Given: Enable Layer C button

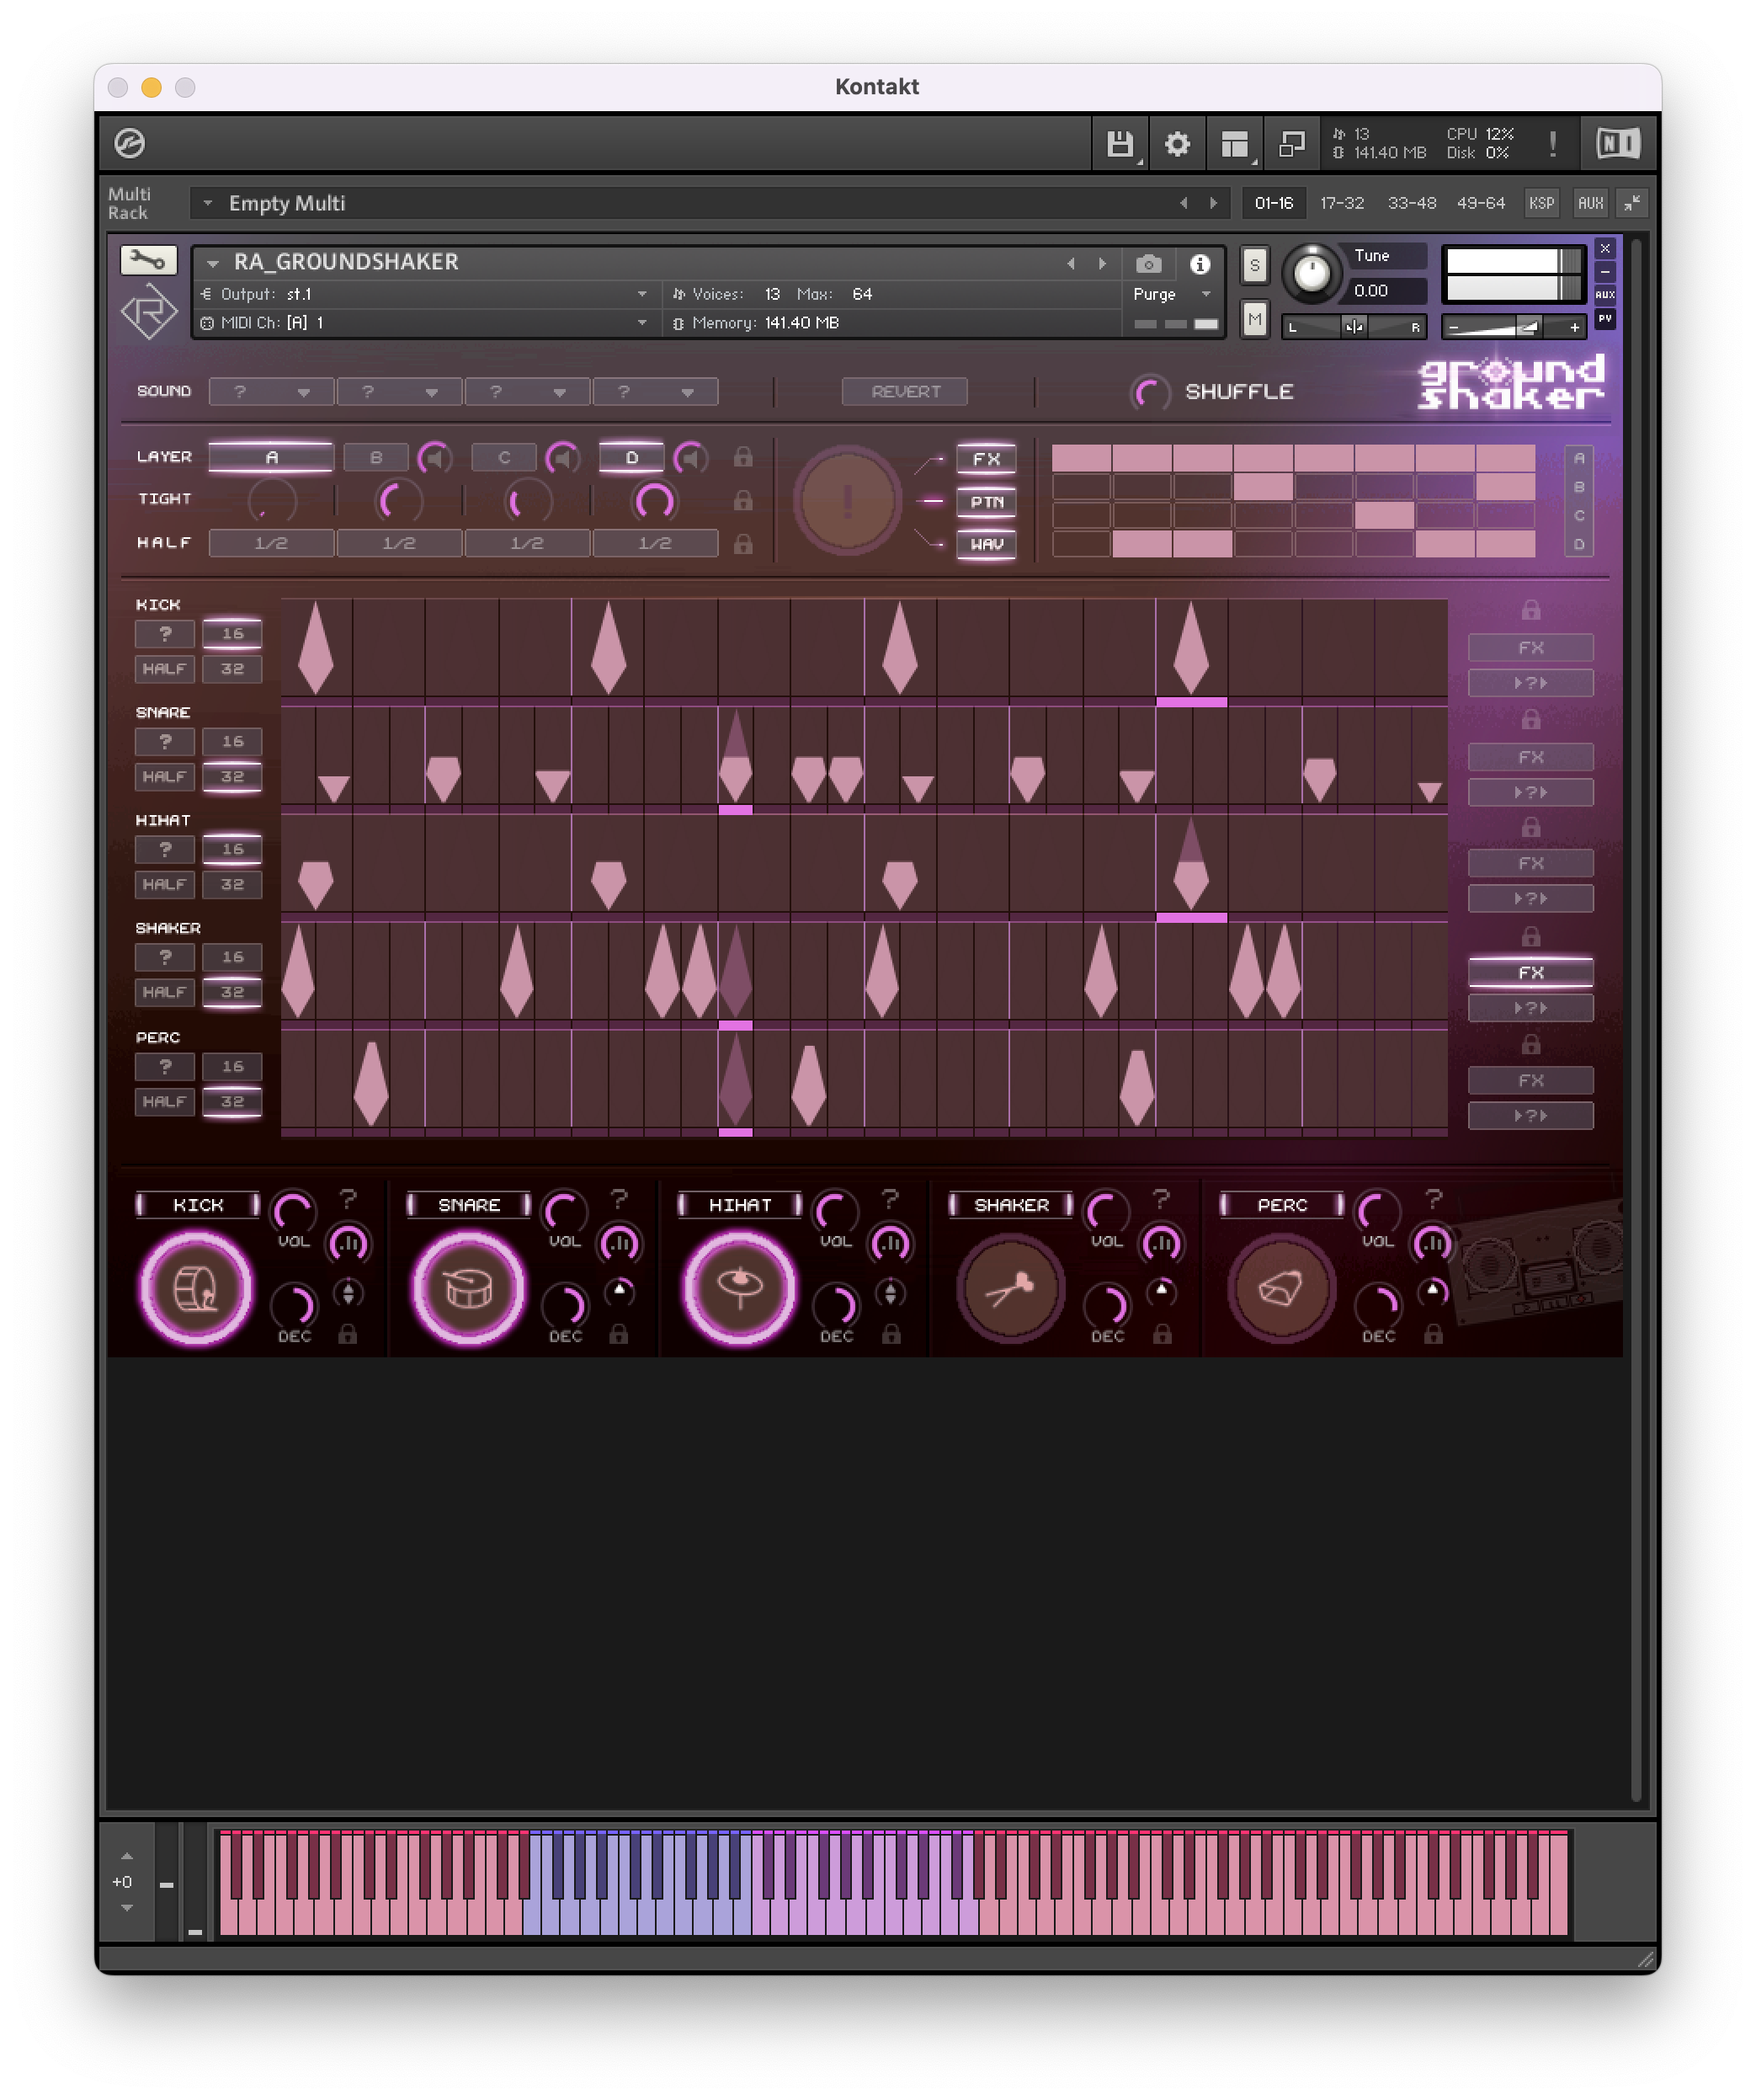Looking at the screenshot, I should click(x=504, y=457).
